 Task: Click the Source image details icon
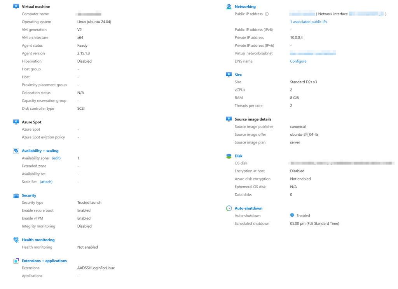[x=229, y=119]
